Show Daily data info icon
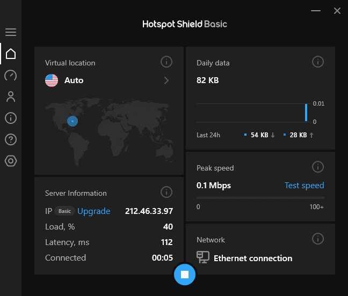The width and height of the screenshot is (348, 296). (318, 62)
